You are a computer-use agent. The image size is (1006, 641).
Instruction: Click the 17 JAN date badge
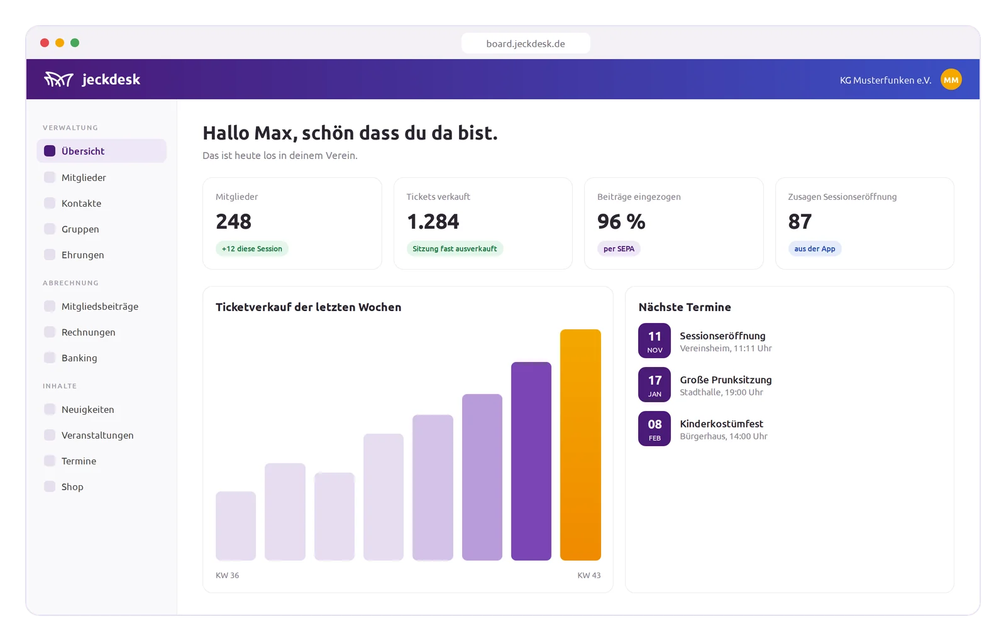[x=655, y=385]
